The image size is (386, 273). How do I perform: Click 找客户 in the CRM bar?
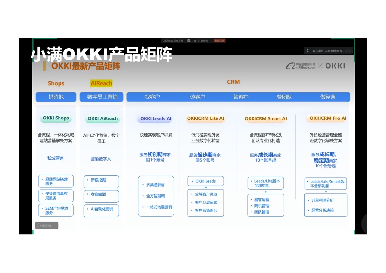(152, 97)
